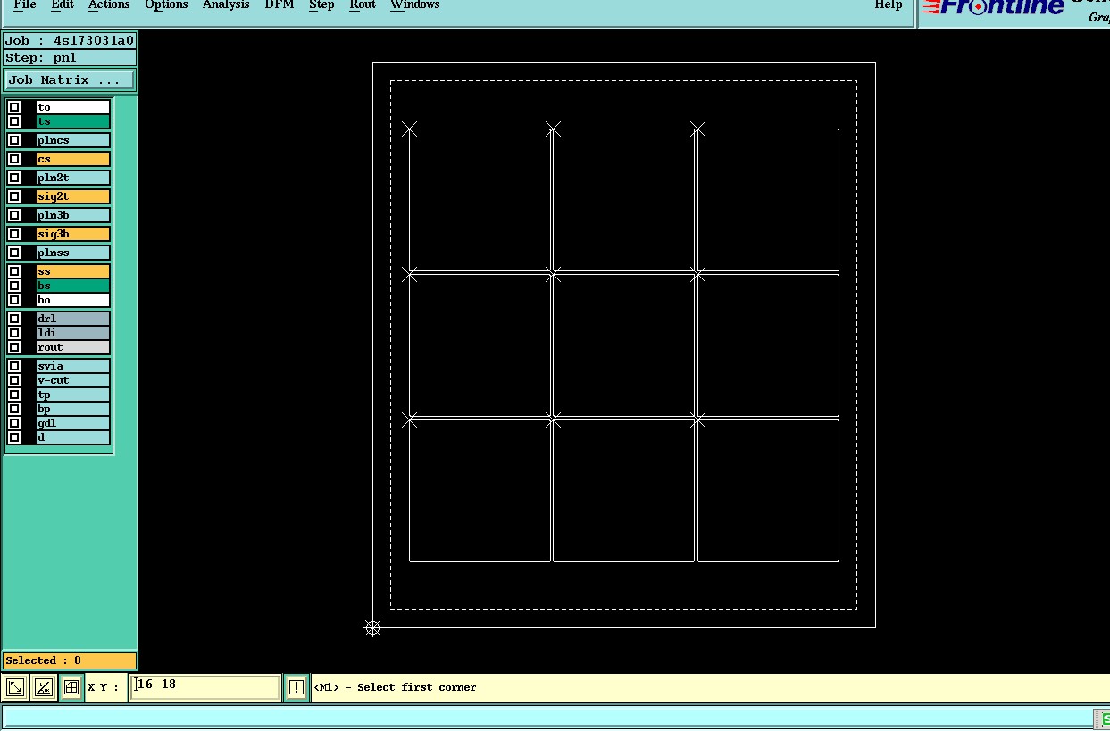This screenshot has height=731, width=1110.
Task: Select the pln2t layer name
Action: pos(72,178)
